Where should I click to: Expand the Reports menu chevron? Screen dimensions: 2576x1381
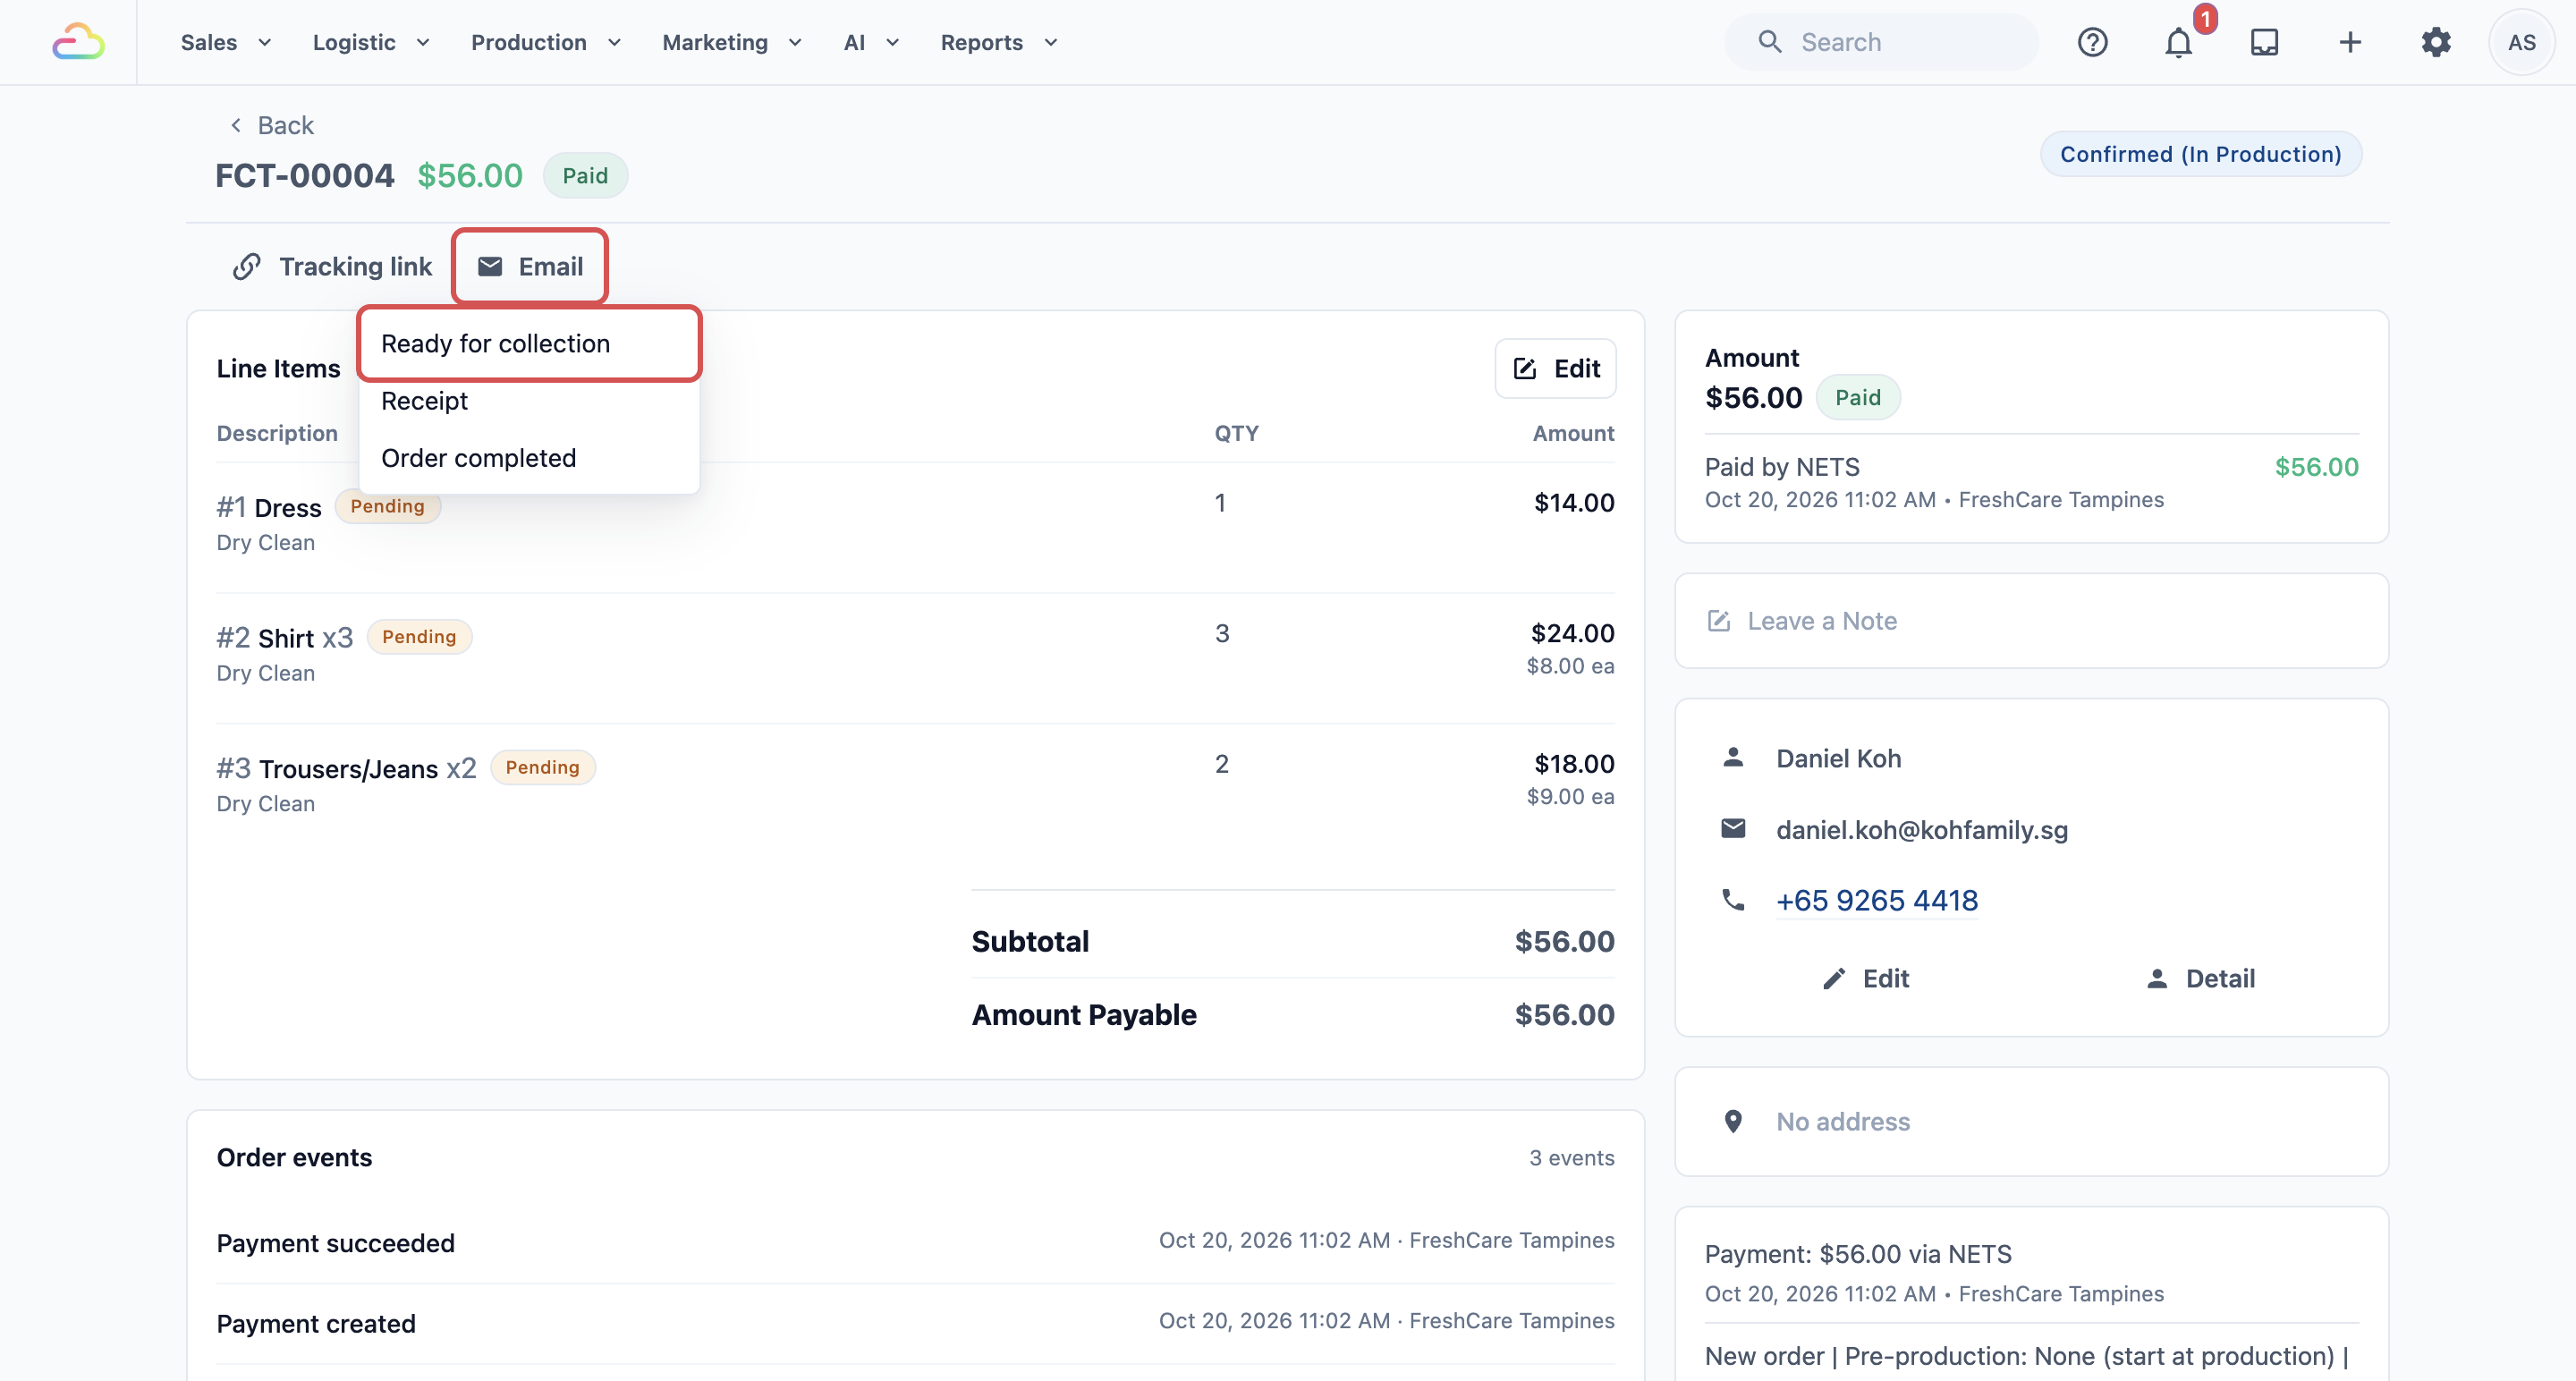(x=1050, y=42)
